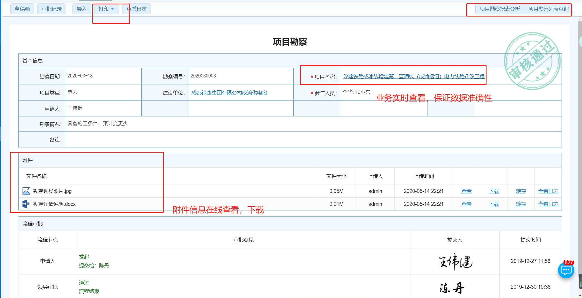Switch to 项目勘察列表查询 tab
The height and width of the screenshot is (298, 582).
(548, 9)
